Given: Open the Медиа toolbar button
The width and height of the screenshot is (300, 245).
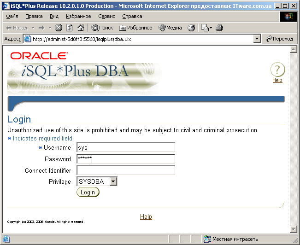Looking at the screenshot, I should (170, 28).
